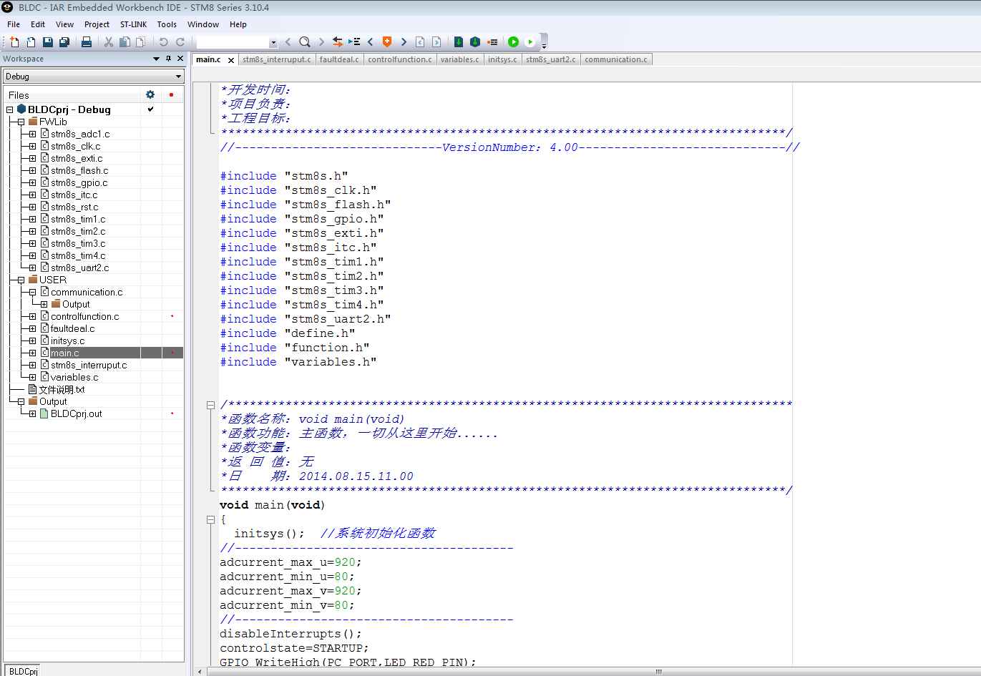Select the BLDCprj workspace bottom tab
Screen dimensions: 981x676
pos(23,671)
